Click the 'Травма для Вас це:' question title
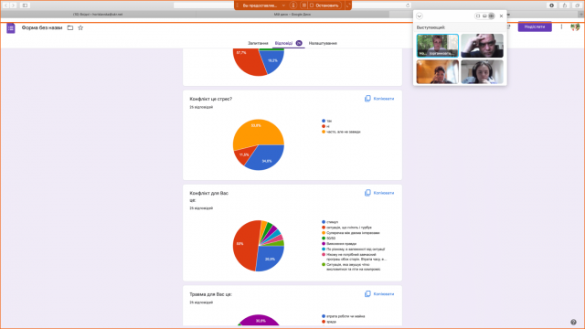The image size is (585, 329). (x=211, y=294)
